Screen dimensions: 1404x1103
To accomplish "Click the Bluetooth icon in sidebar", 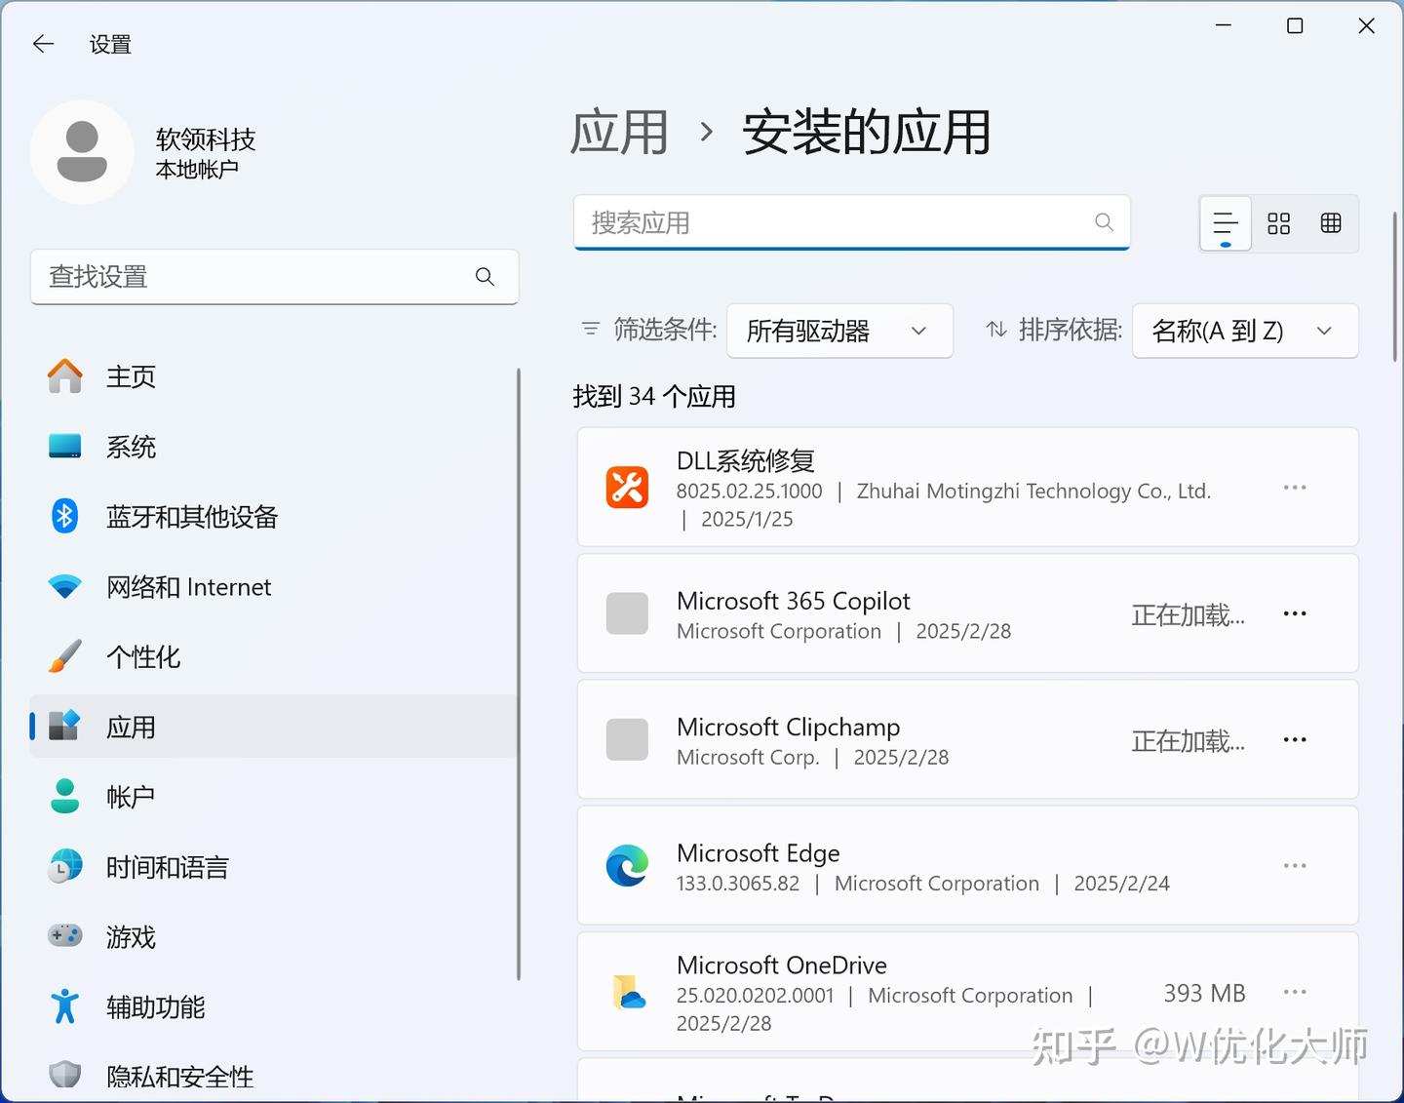I will pyautogui.click(x=65, y=516).
